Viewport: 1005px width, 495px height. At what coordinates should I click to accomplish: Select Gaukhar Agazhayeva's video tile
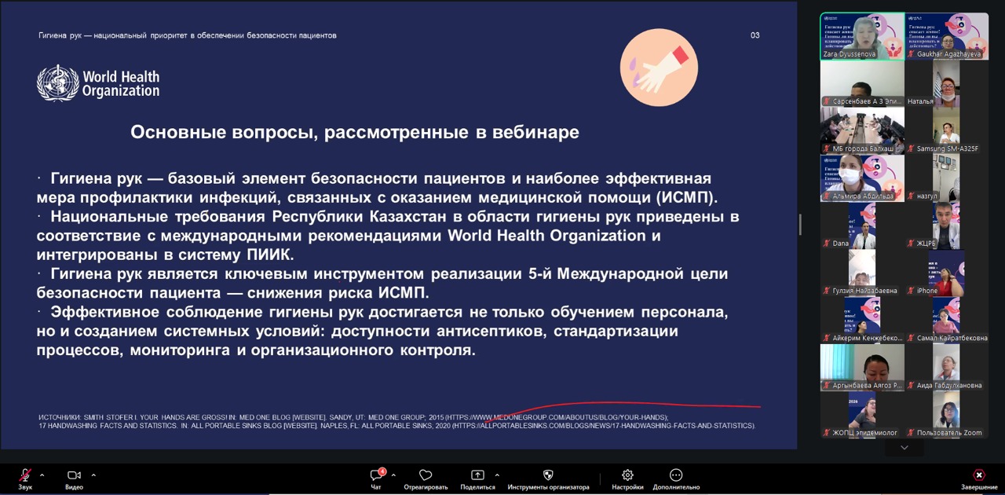(x=946, y=36)
